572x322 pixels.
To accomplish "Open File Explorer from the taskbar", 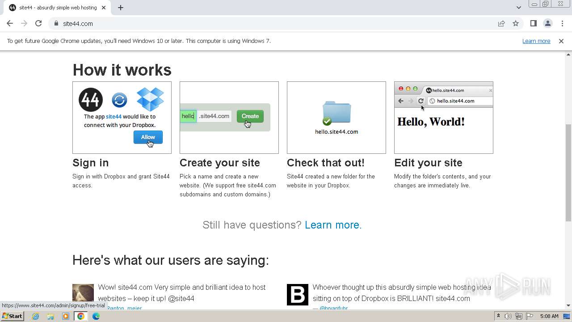I will point(50,316).
